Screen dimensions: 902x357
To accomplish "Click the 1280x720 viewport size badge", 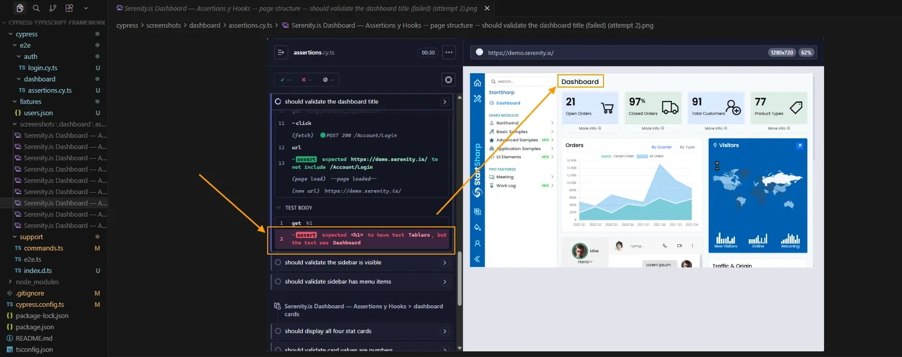I will 781,52.
